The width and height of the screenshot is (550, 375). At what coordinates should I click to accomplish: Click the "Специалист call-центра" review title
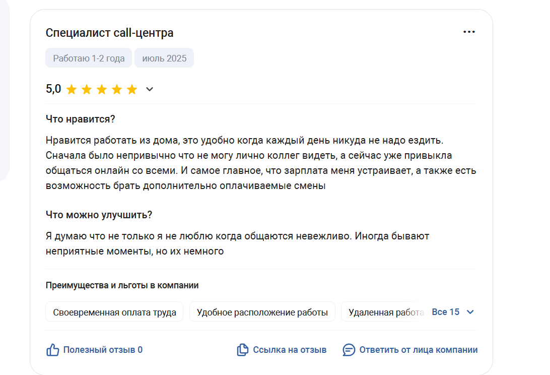109,33
